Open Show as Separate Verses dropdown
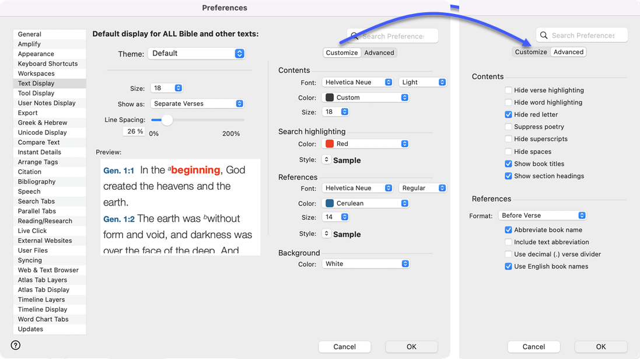640x359 pixels. tap(197, 103)
